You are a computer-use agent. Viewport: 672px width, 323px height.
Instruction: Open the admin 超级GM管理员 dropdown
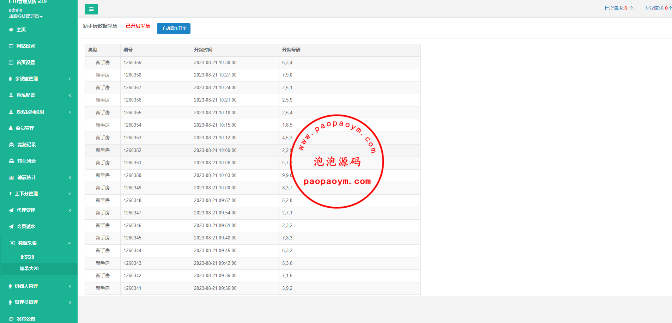(x=25, y=16)
